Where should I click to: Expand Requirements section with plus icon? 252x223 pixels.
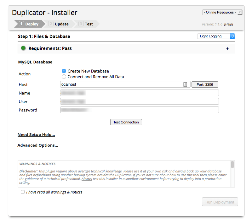pyautogui.click(x=227, y=49)
